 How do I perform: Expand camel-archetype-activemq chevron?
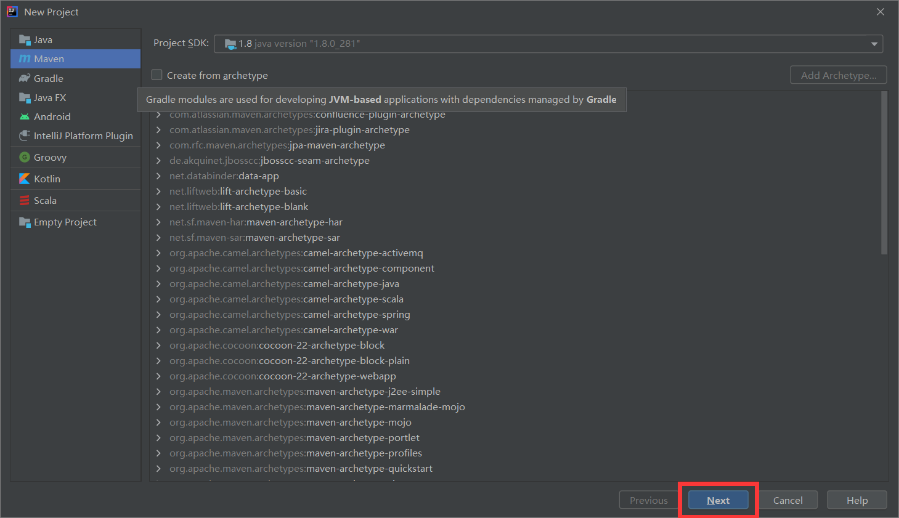coord(158,253)
